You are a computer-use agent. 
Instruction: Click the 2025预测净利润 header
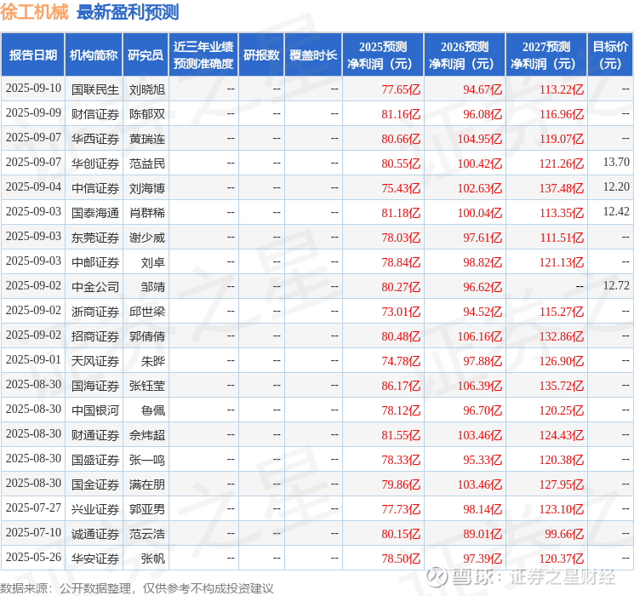[x=382, y=55]
